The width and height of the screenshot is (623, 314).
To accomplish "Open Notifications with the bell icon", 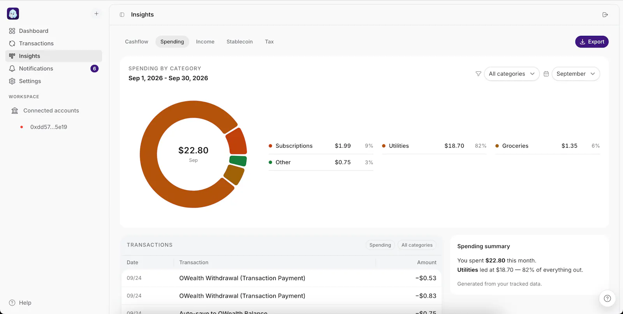I will pyautogui.click(x=12, y=69).
